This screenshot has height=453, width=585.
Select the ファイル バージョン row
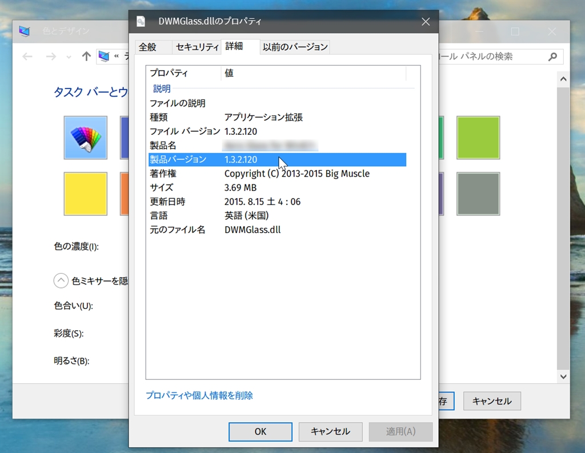click(277, 131)
